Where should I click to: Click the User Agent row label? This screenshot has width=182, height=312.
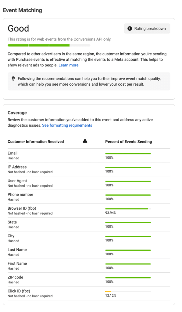coord(17,181)
